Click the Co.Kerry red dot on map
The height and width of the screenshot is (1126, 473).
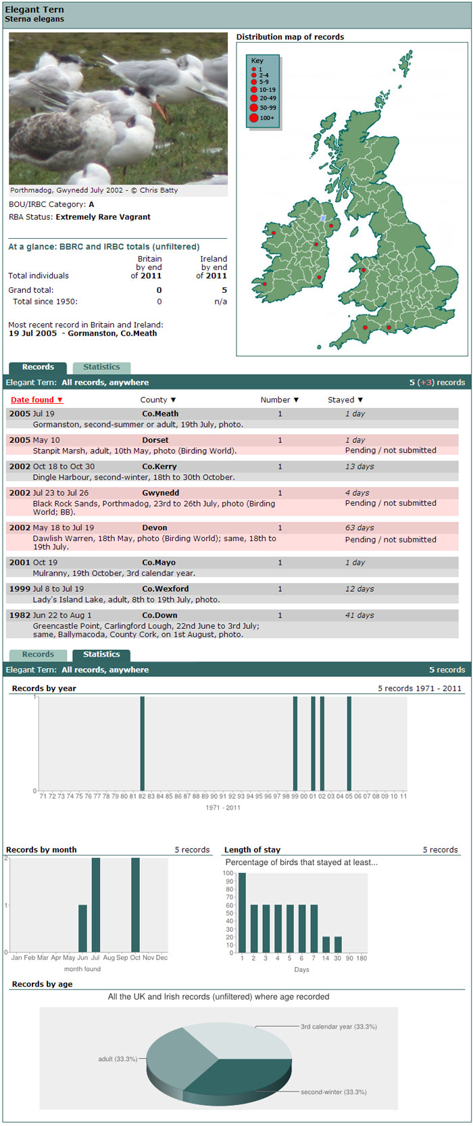264,284
